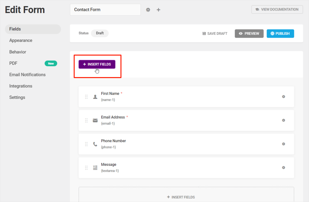Open the Behavior settings section

[x=18, y=52]
